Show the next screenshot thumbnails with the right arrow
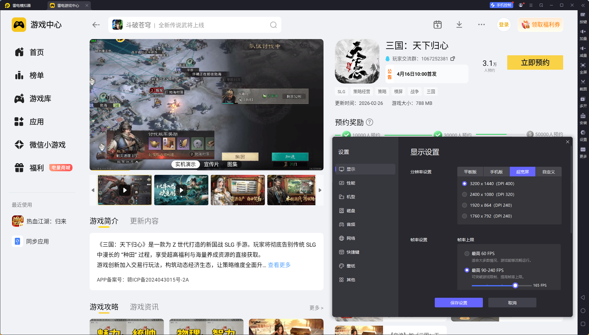The height and width of the screenshot is (335, 589). click(x=320, y=190)
